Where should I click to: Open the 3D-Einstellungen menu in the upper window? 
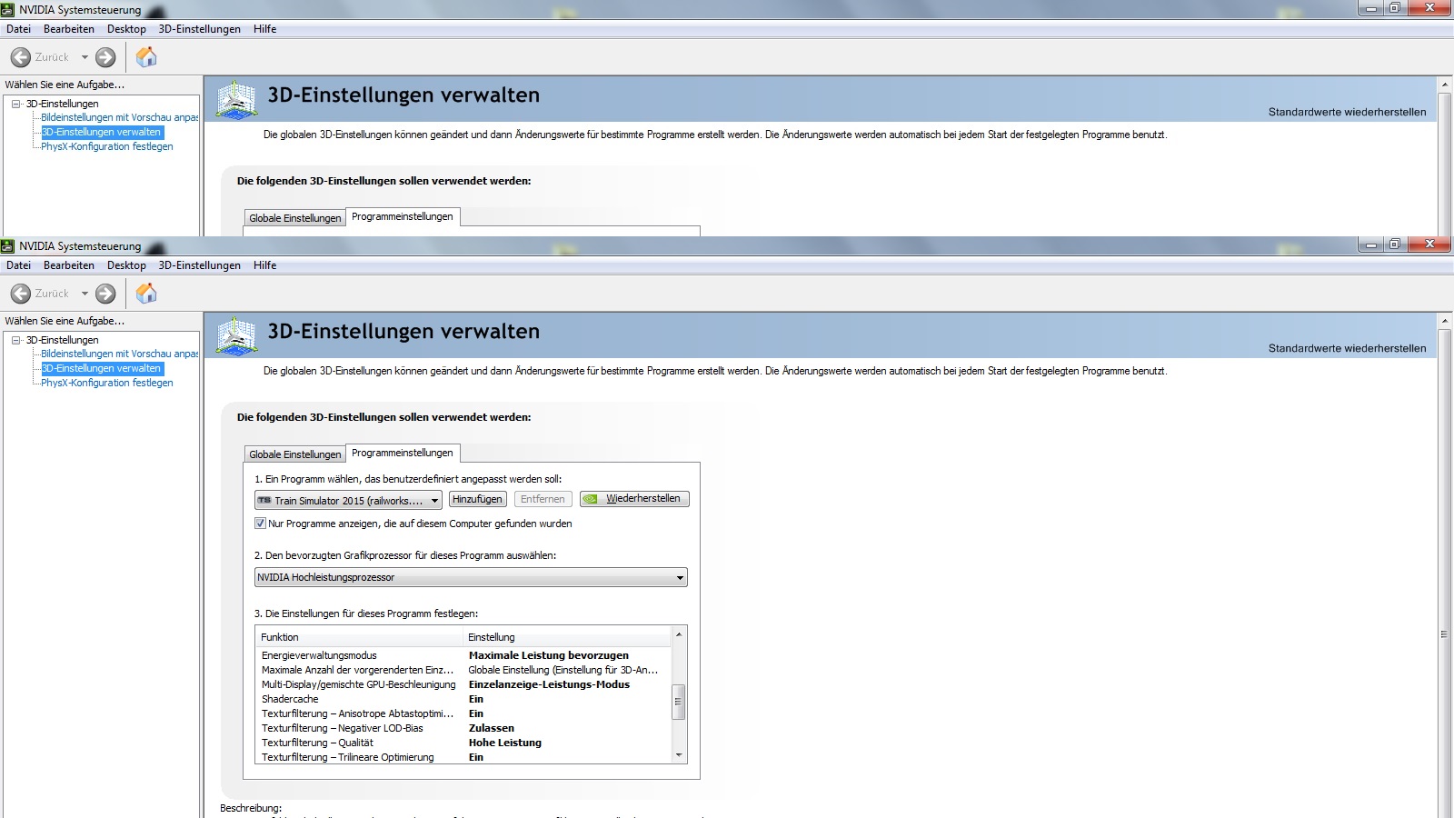pos(200,29)
